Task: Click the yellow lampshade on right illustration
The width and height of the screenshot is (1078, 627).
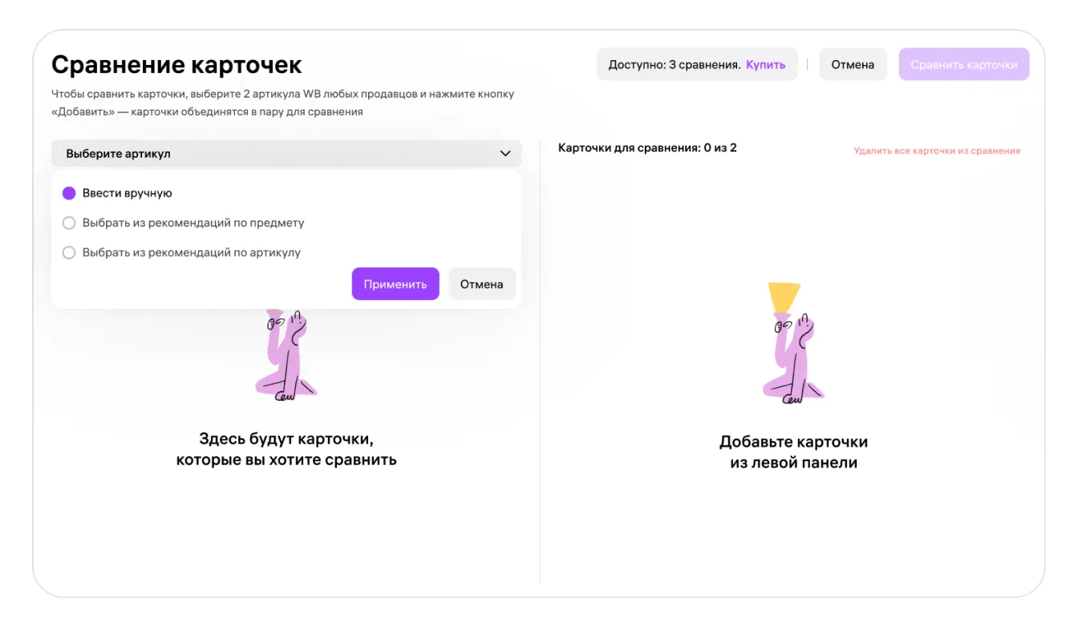Action: (784, 296)
